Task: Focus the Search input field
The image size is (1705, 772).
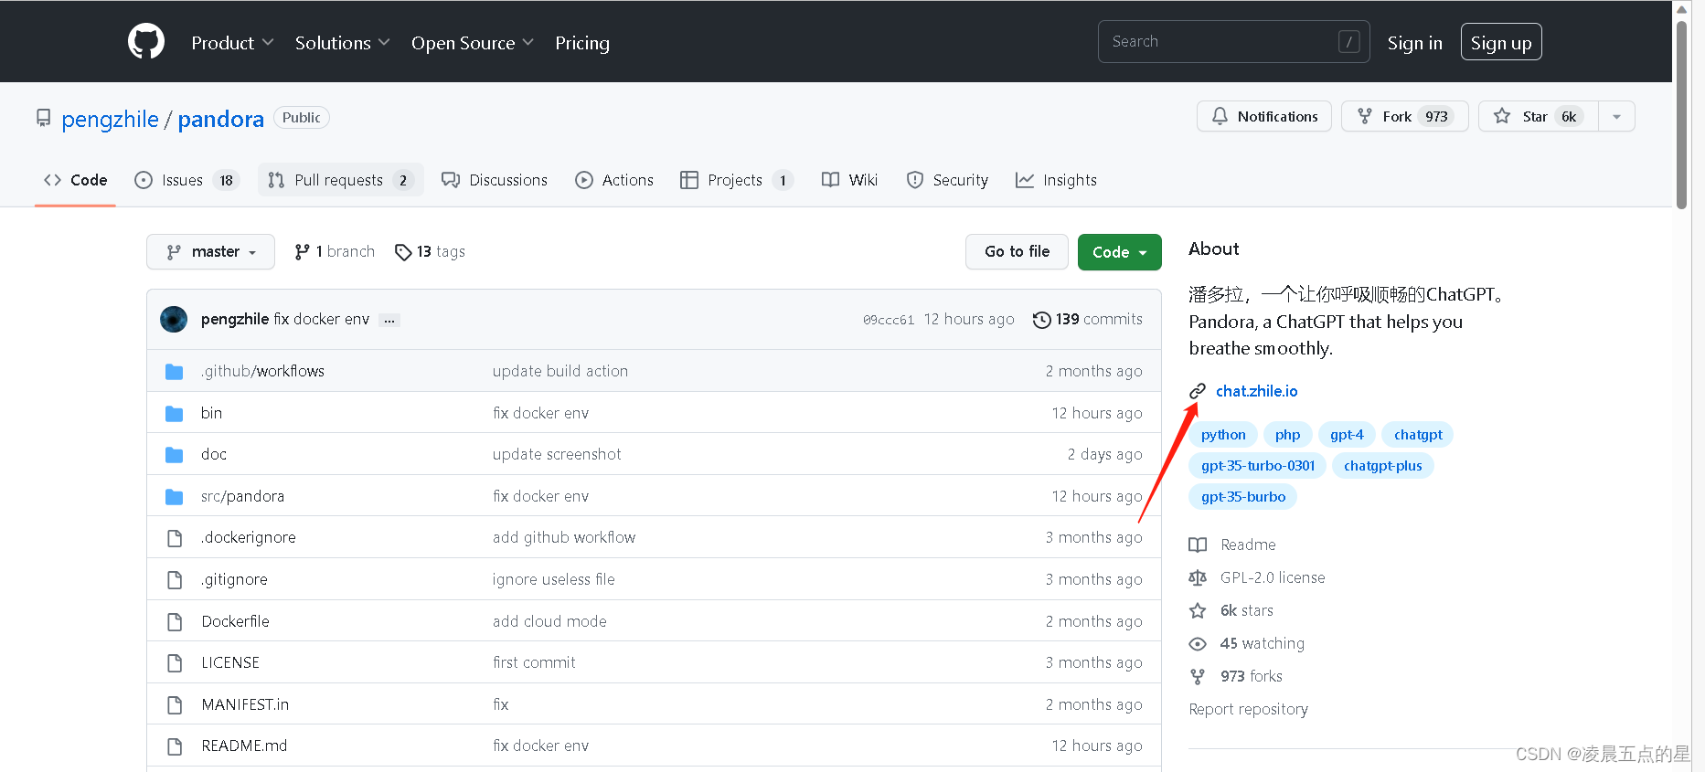Action: click(x=1233, y=42)
